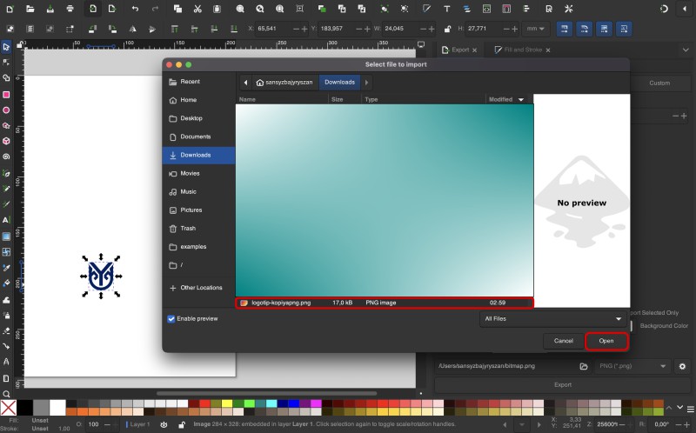Open the XML editor icon

click(x=486, y=9)
